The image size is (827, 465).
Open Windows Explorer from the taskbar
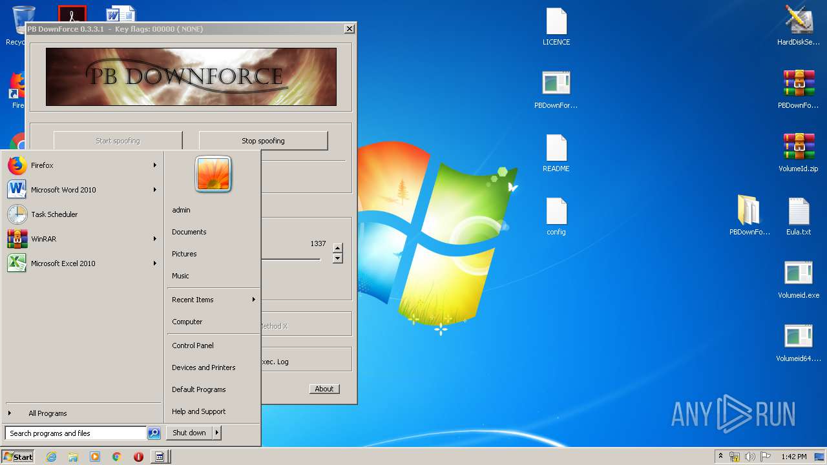(73, 457)
